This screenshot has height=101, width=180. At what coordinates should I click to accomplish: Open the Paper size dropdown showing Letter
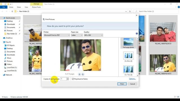pos(77,35)
